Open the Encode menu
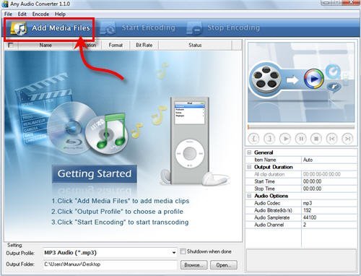The width and height of the screenshot is (361, 276). click(x=40, y=14)
